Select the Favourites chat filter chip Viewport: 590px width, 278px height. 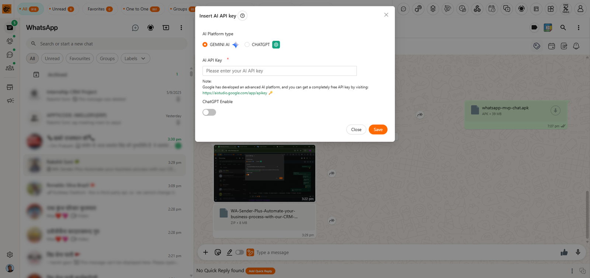(x=80, y=59)
